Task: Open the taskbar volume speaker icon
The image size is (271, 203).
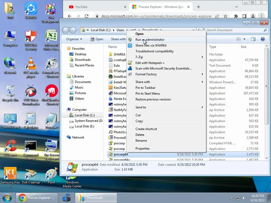Action: pyautogui.click(x=244, y=198)
